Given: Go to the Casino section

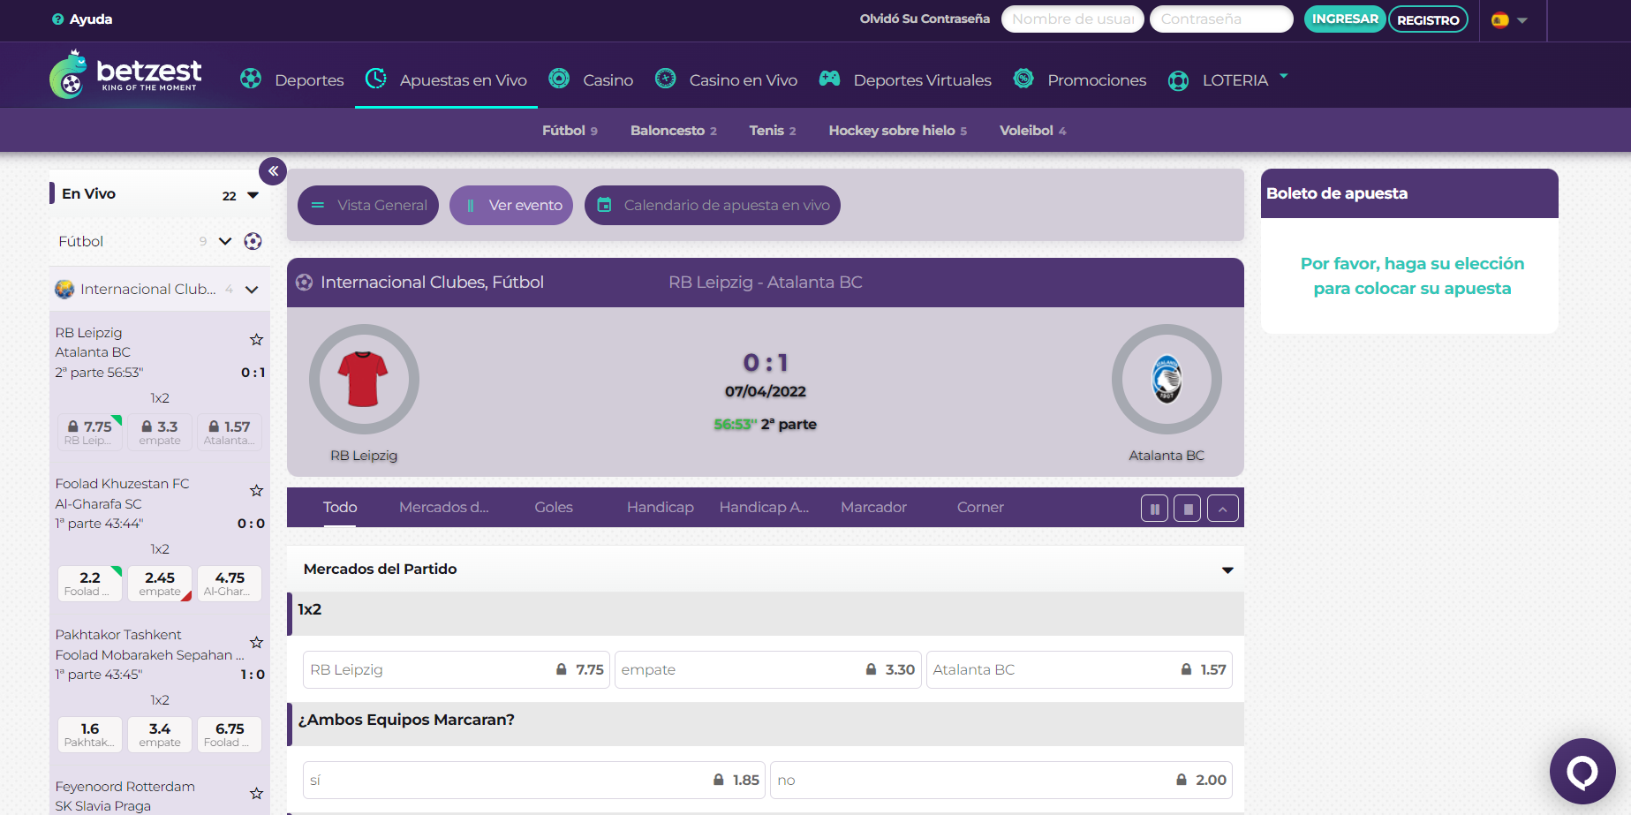Looking at the screenshot, I should (x=608, y=80).
